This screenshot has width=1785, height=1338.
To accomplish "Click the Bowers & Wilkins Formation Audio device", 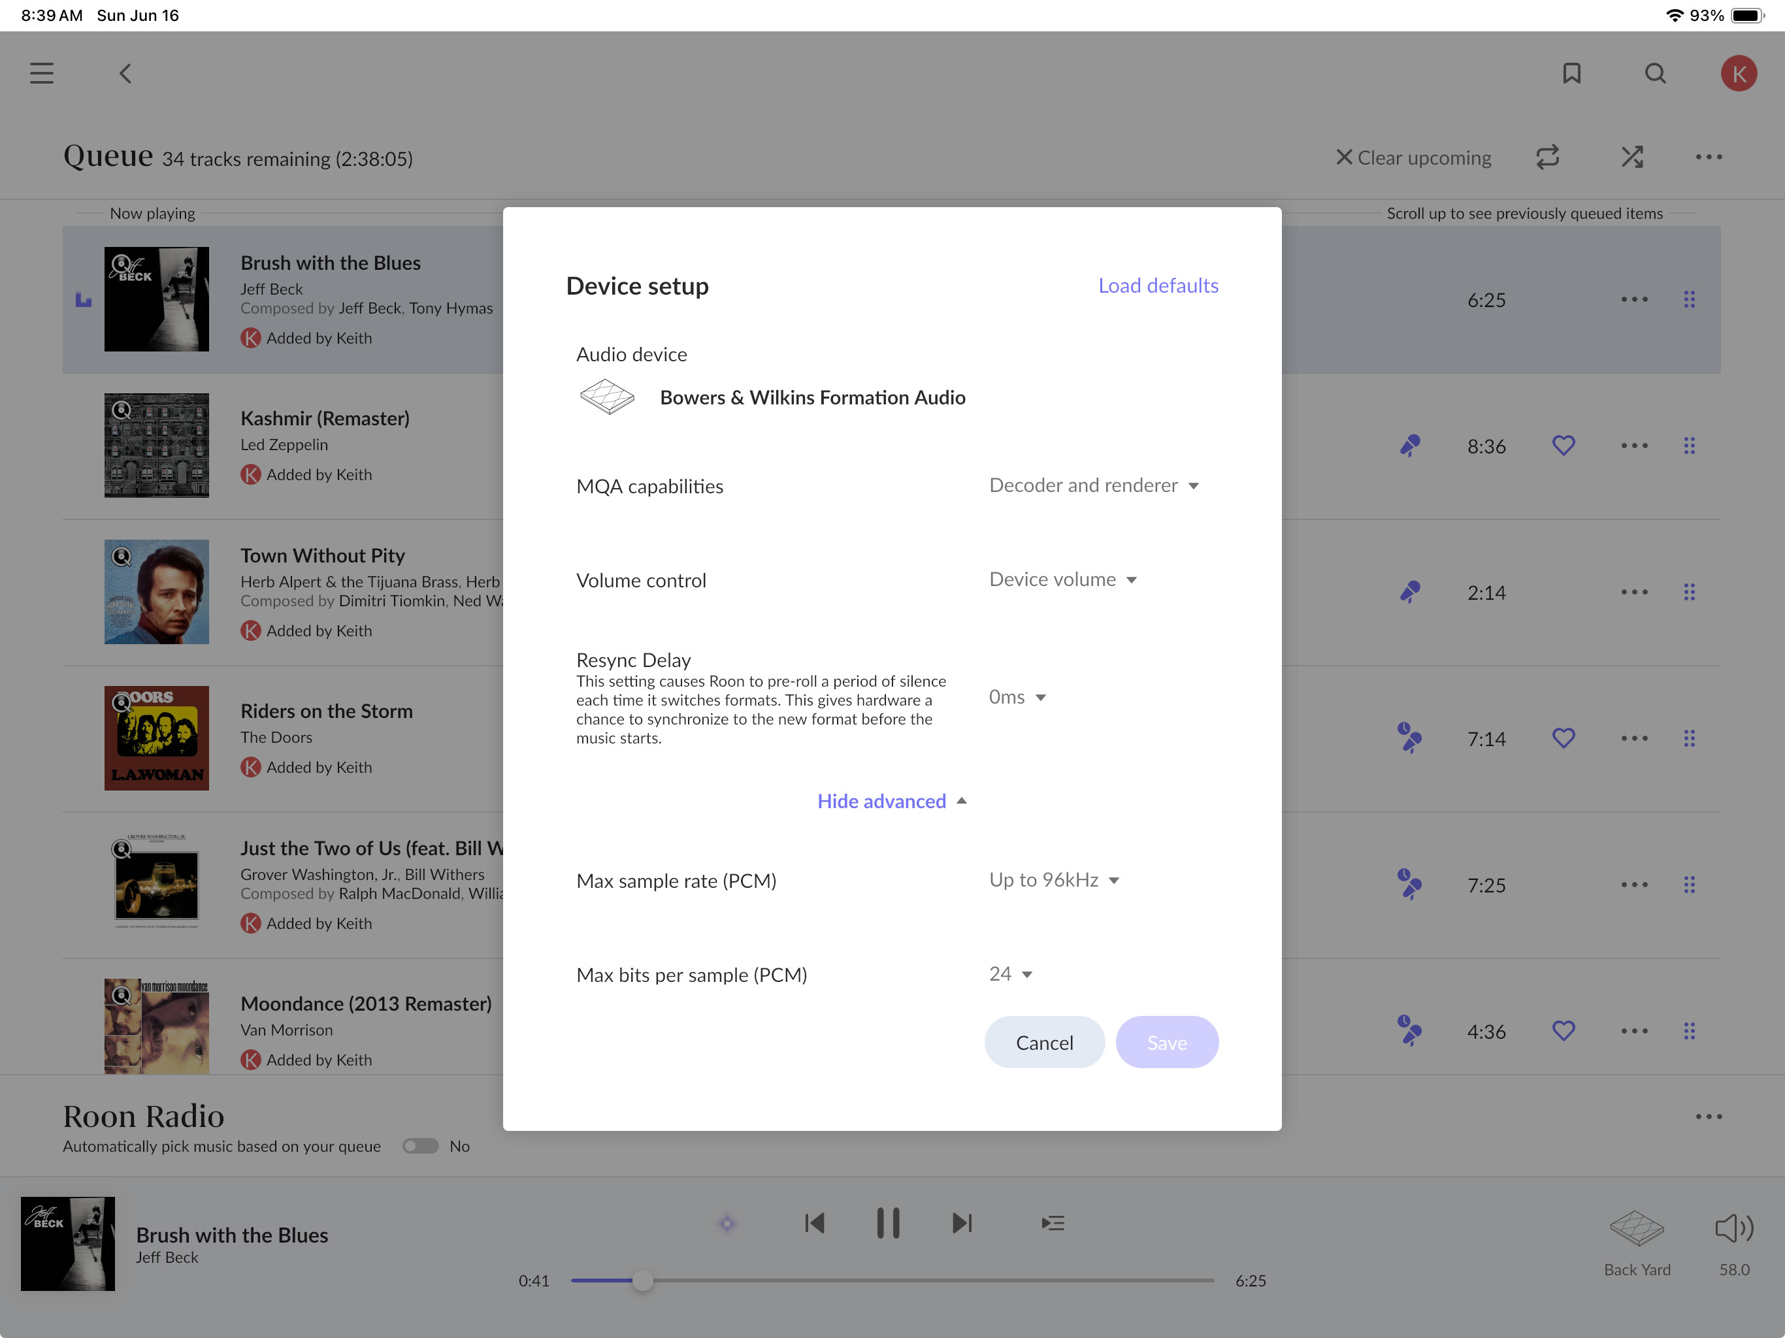I will click(x=772, y=397).
